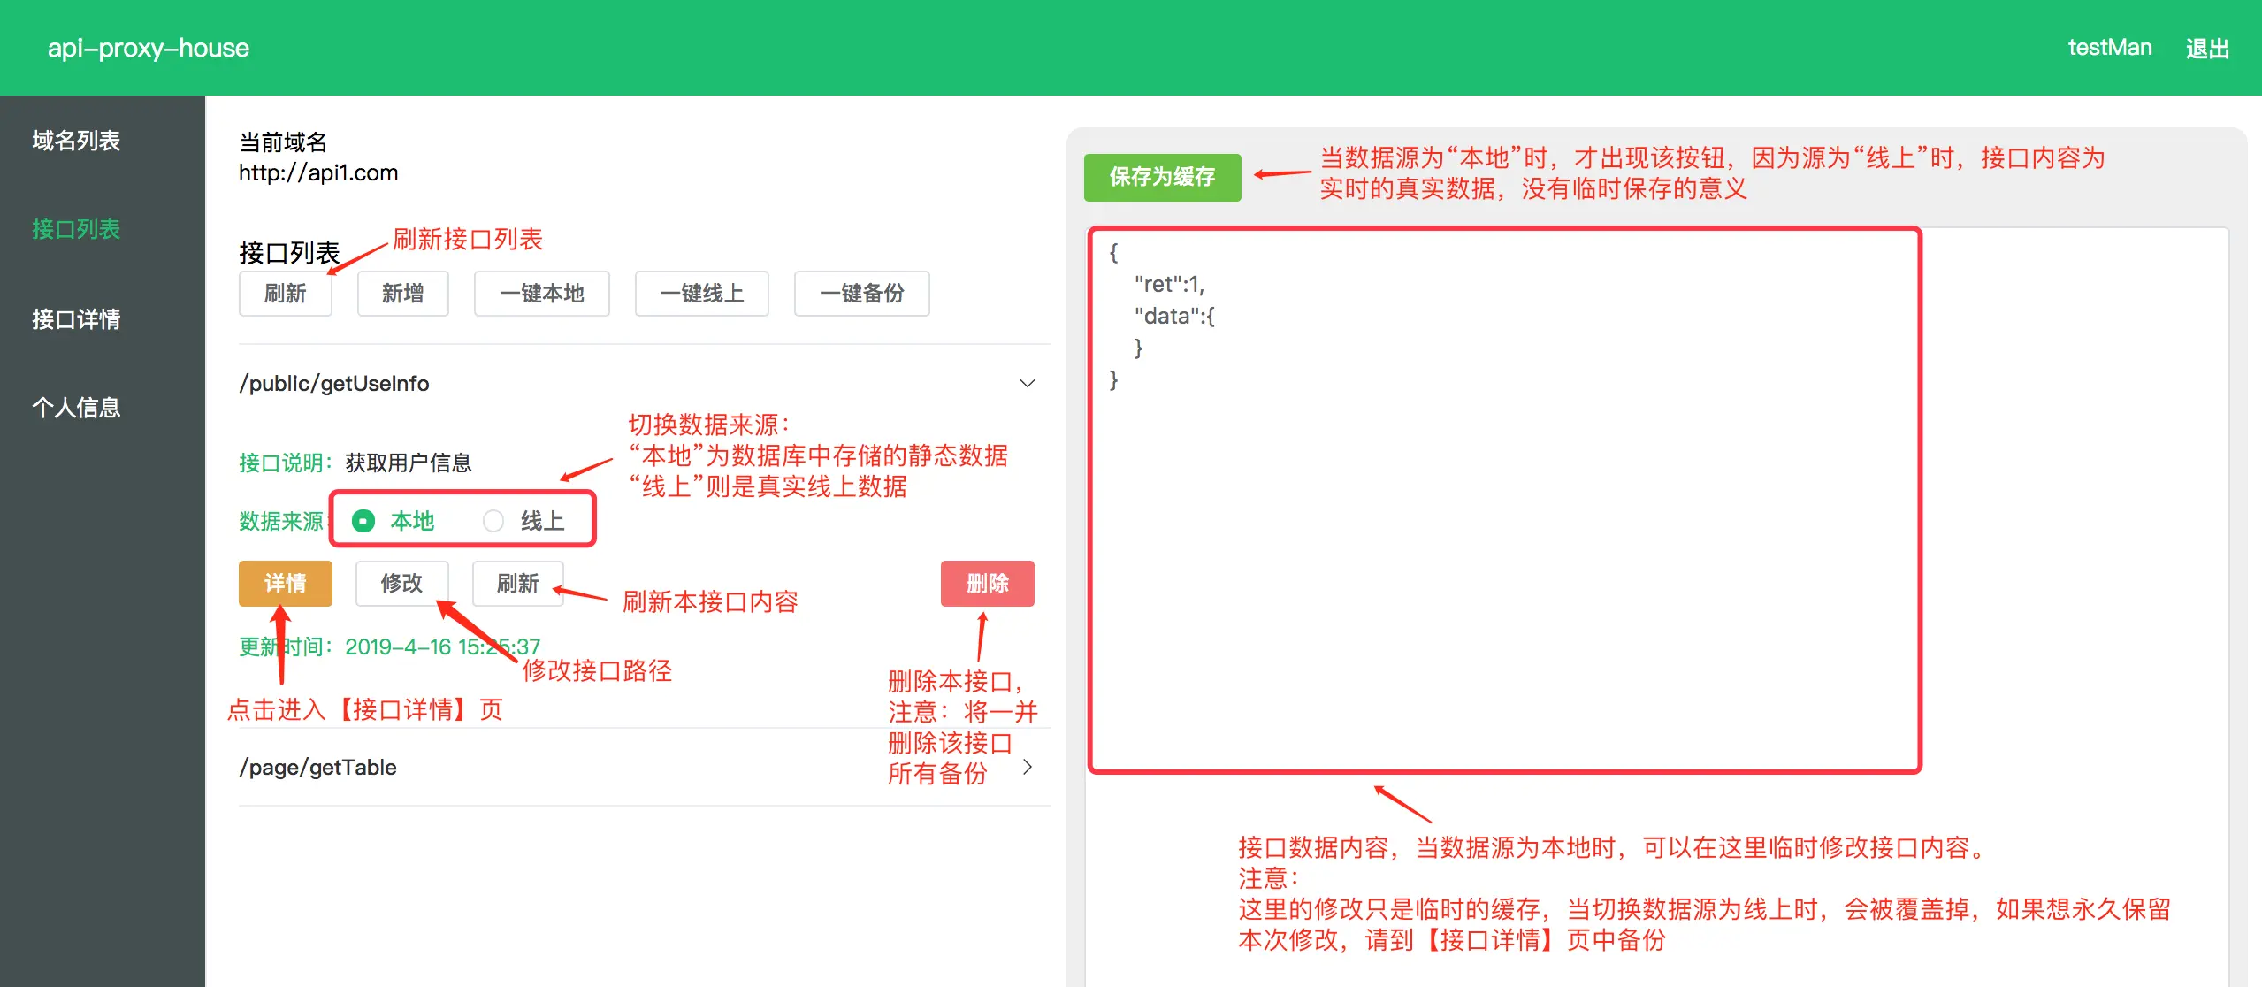Viewport: 2262px width, 987px height.
Task: Go to 接口详情 sidebar item
Action: tap(76, 318)
